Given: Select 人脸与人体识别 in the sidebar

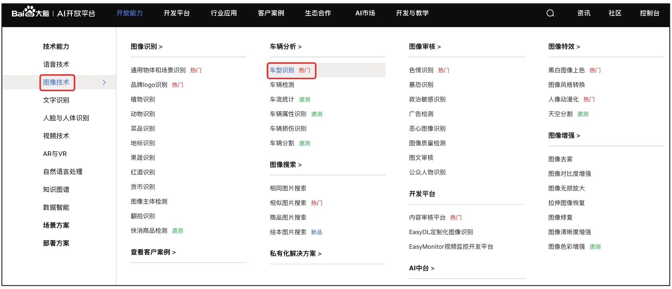Looking at the screenshot, I should 66,118.
